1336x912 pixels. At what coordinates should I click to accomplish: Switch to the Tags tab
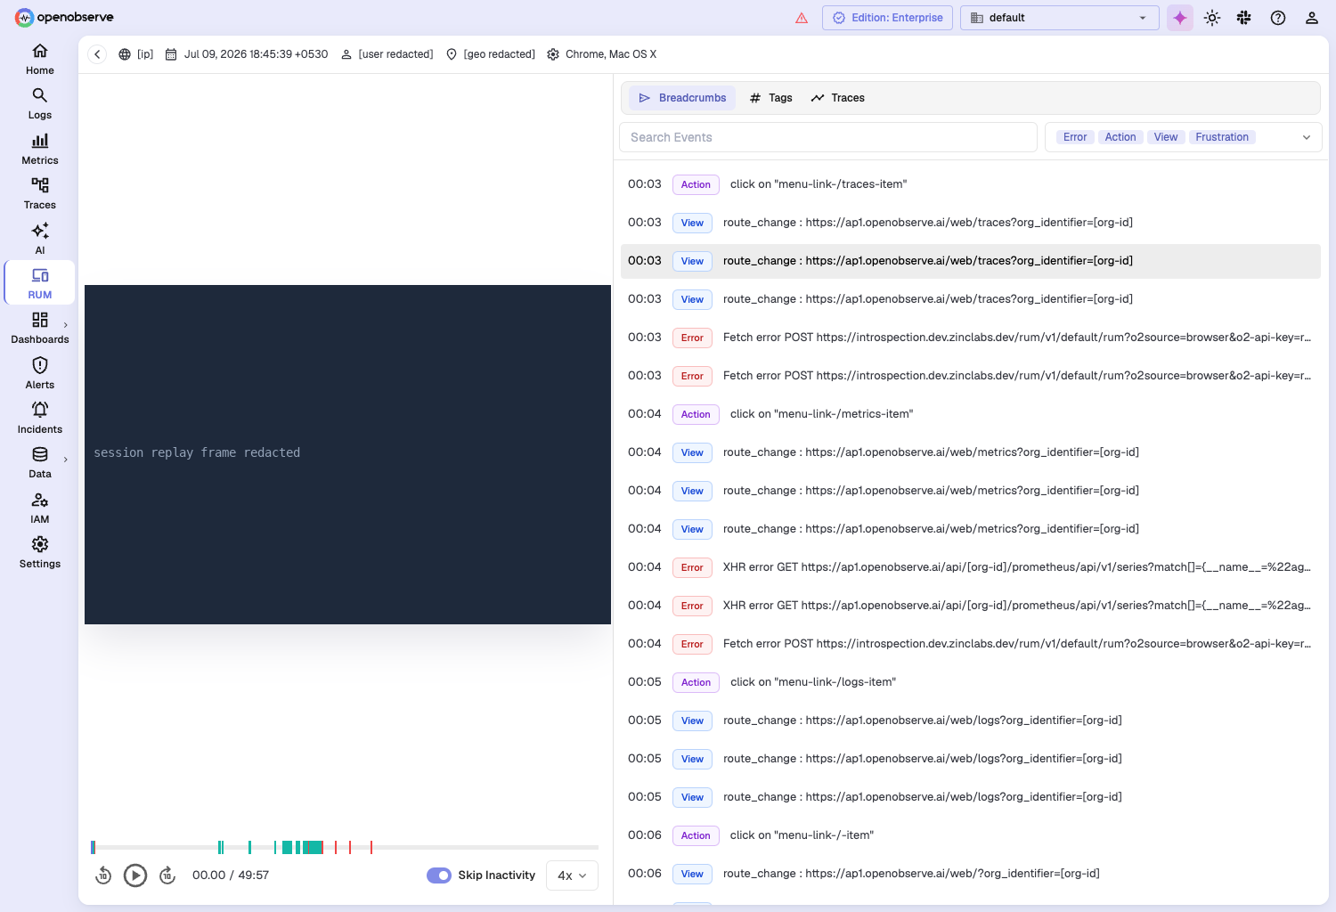point(771,98)
